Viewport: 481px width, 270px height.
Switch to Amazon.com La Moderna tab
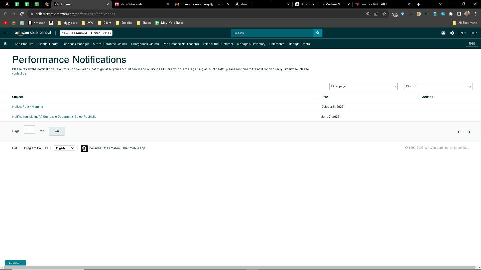(322, 4)
